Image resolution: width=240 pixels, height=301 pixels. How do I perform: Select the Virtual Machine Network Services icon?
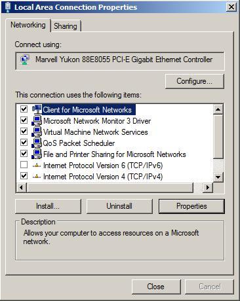click(37, 132)
